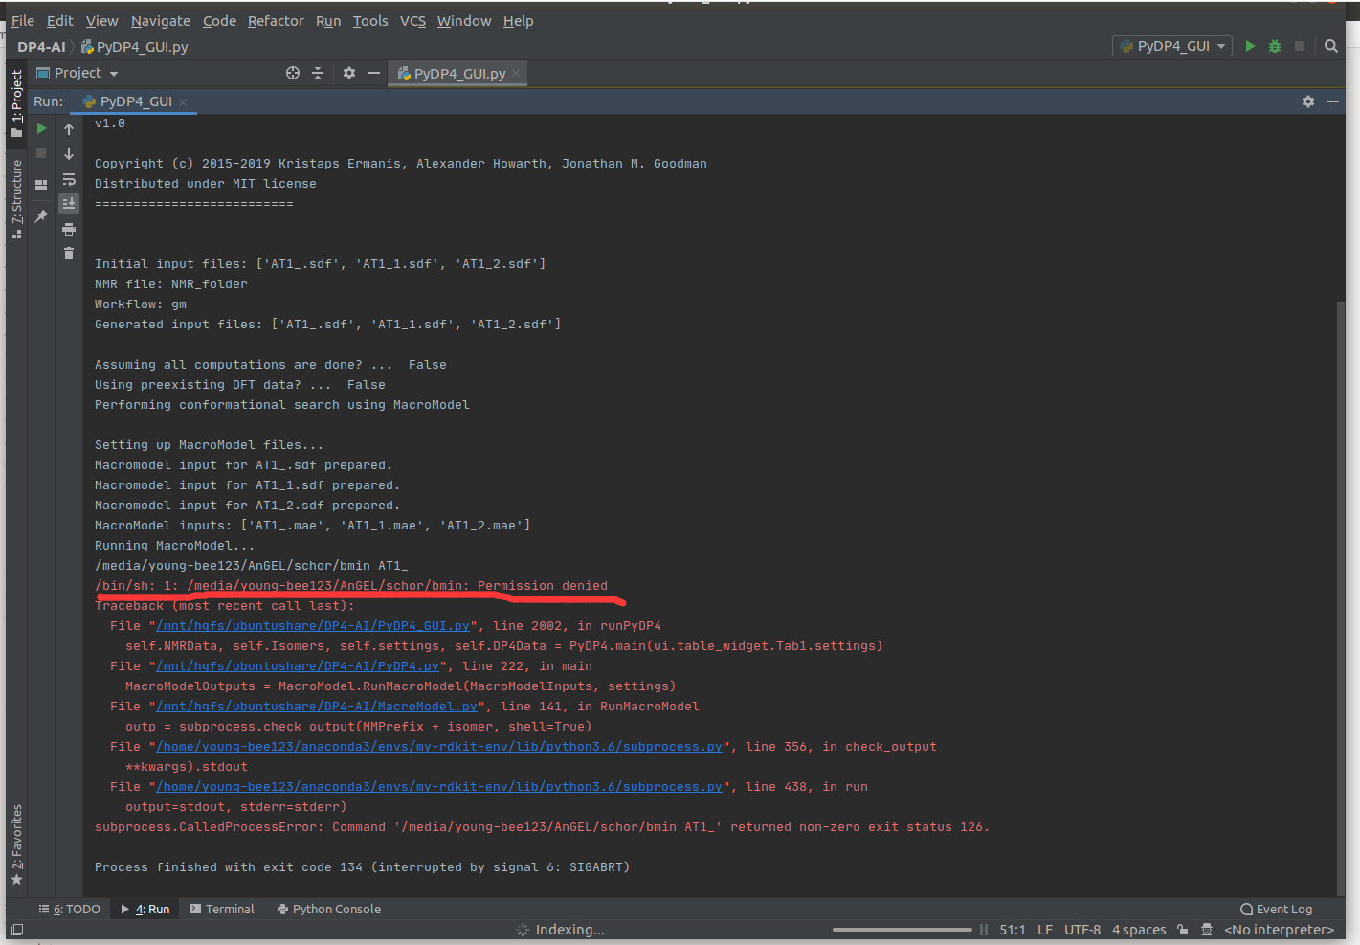The width and height of the screenshot is (1360, 945).
Task: Toggle scroll to end of console
Action: point(69,203)
